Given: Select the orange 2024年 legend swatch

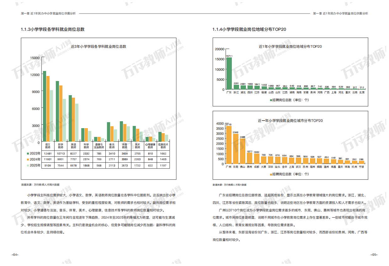Looking at the screenshot, I should click(28, 160).
